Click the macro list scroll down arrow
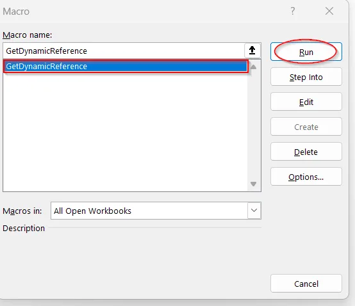Image resolution: width=355 pixels, height=306 pixels. (x=254, y=184)
